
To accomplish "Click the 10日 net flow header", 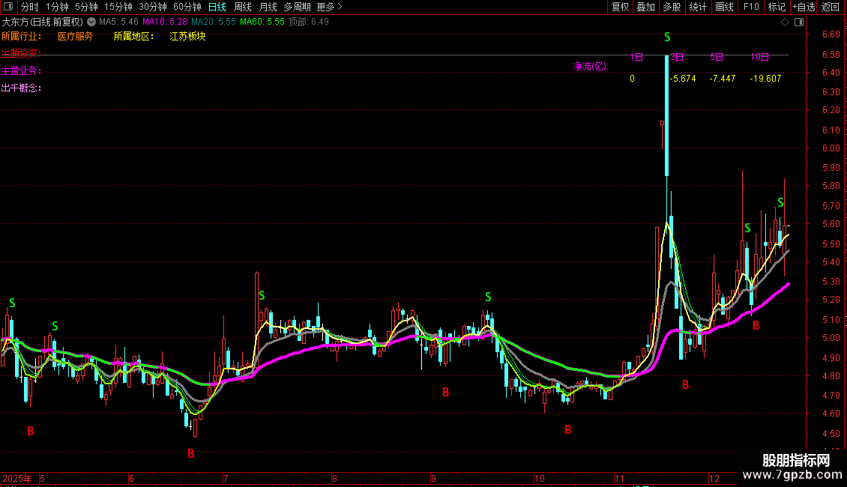I will pyautogui.click(x=759, y=57).
